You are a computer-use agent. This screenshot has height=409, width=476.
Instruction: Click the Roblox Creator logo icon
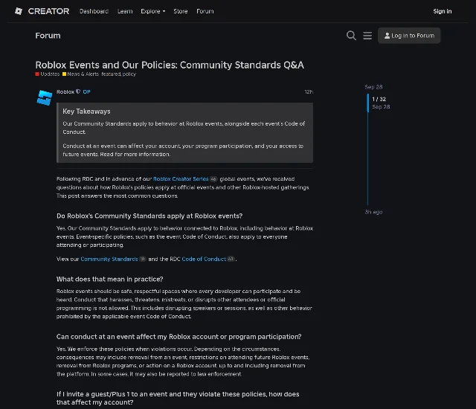(x=19, y=11)
